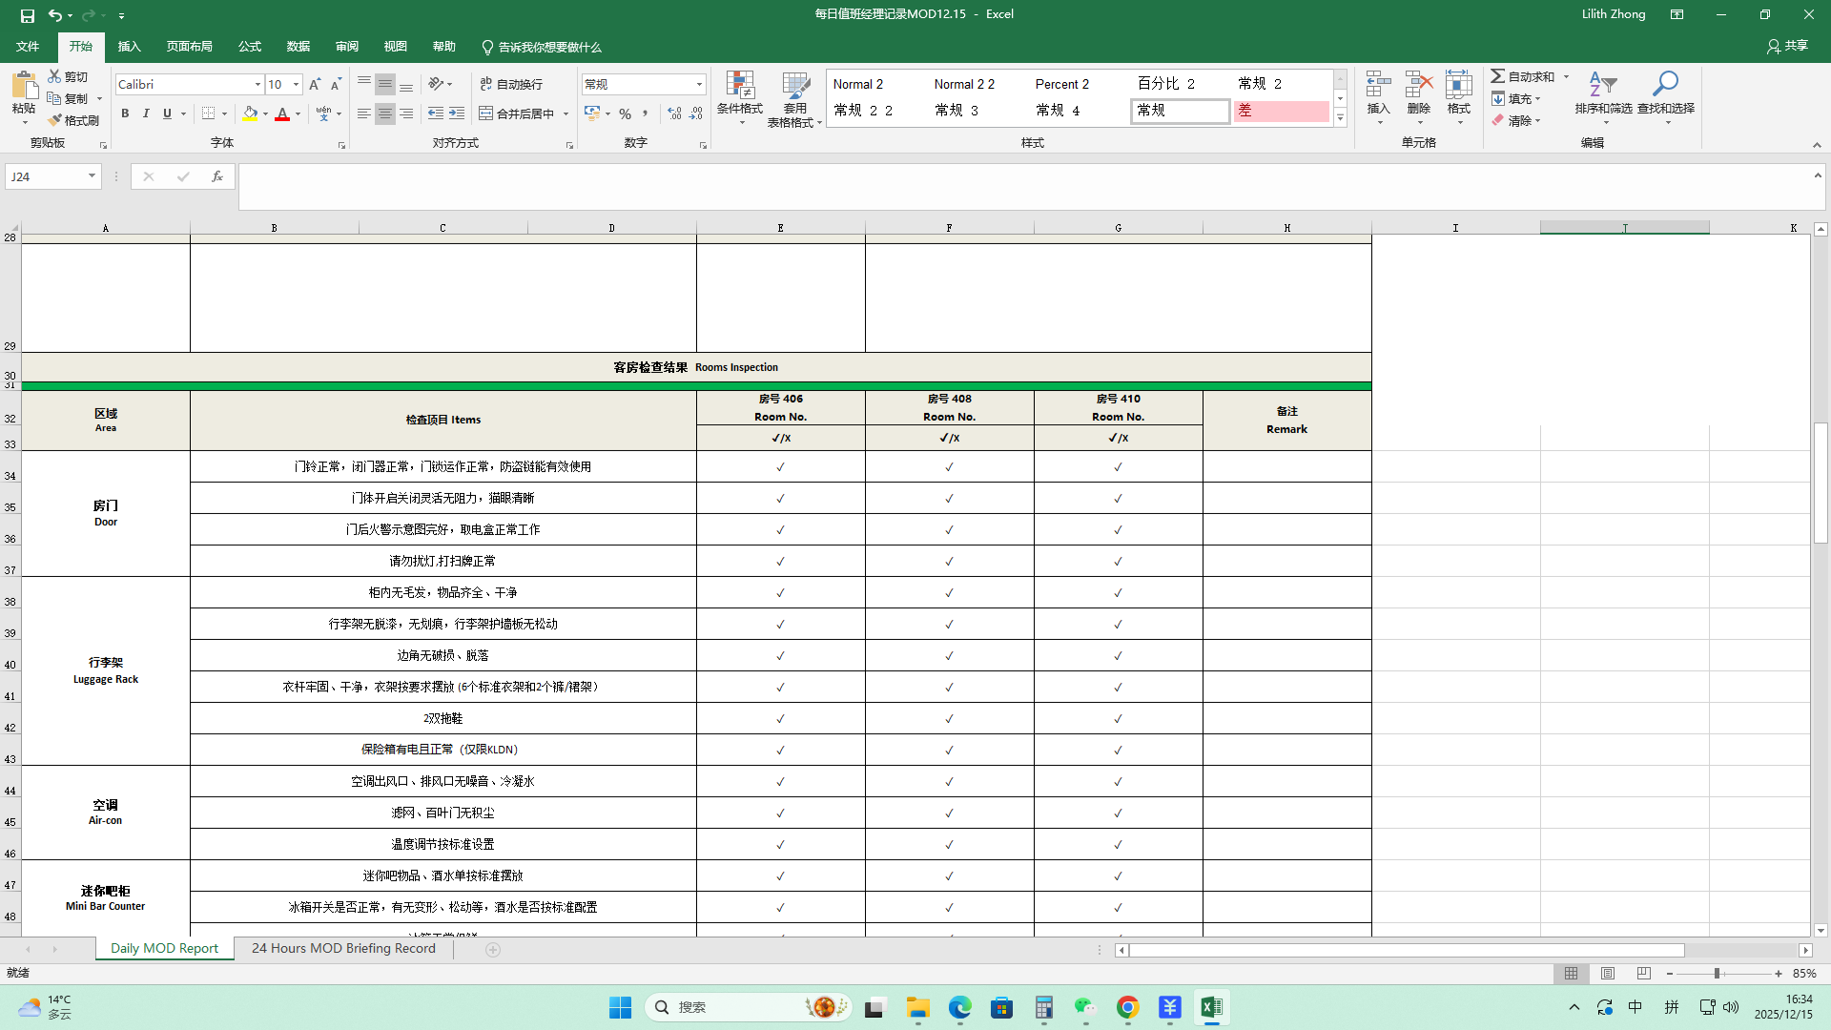The width and height of the screenshot is (1831, 1030).
Task: Click the Conditional Formatting icon
Action: [x=739, y=86]
